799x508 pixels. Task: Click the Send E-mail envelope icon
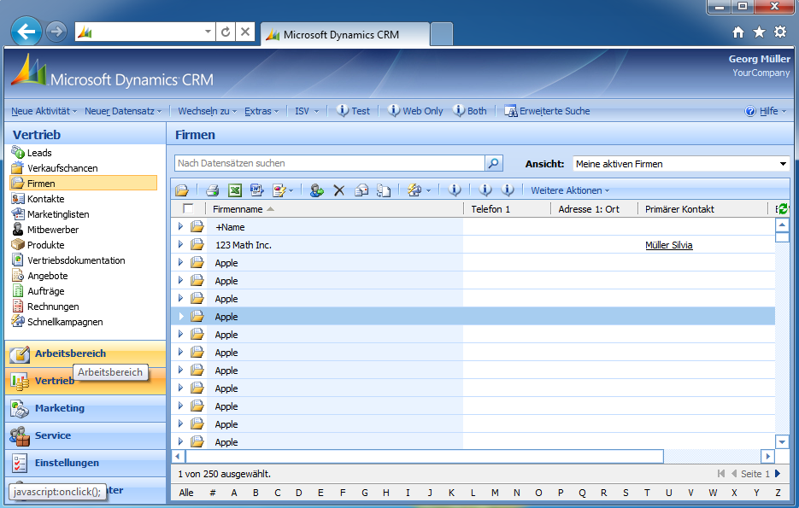(x=361, y=190)
